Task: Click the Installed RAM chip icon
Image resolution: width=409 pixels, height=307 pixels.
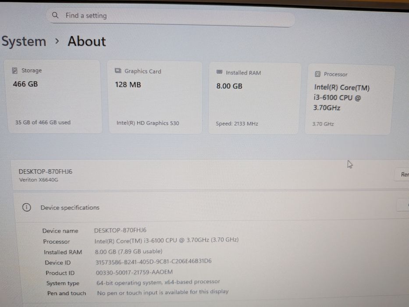Action: click(x=219, y=72)
